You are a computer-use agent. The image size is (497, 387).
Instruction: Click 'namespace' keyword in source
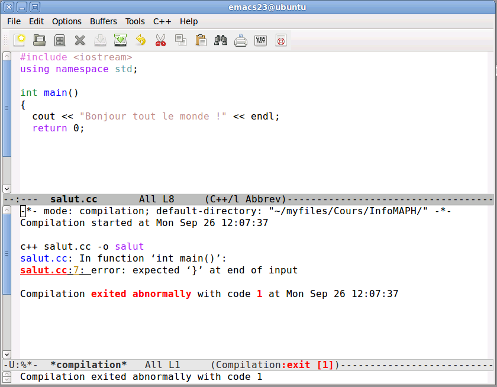coord(82,69)
